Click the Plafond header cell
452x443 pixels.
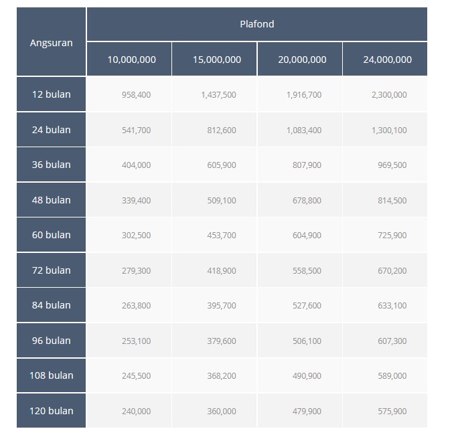pyautogui.click(x=256, y=24)
